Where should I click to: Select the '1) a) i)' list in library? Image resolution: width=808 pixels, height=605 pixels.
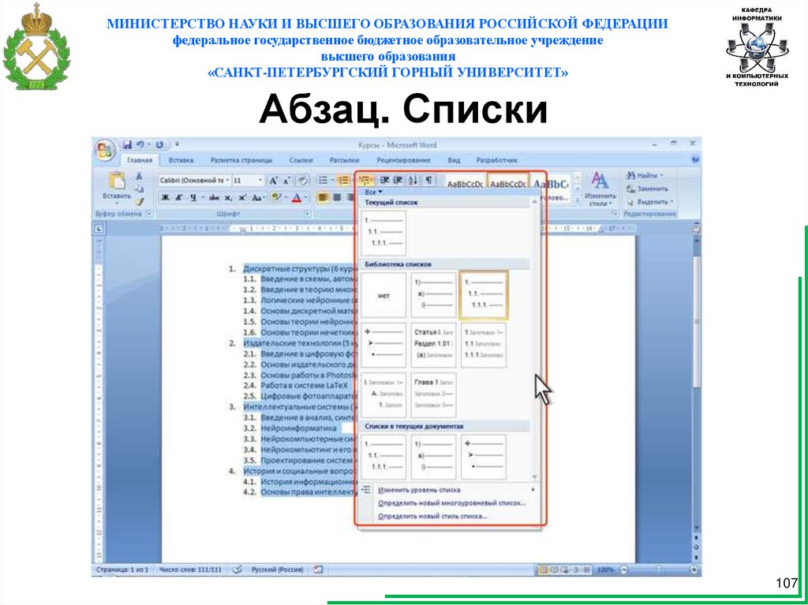click(433, 295)
